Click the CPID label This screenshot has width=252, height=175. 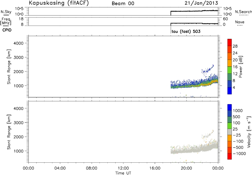pyautogui.click(x=7, y=30)
